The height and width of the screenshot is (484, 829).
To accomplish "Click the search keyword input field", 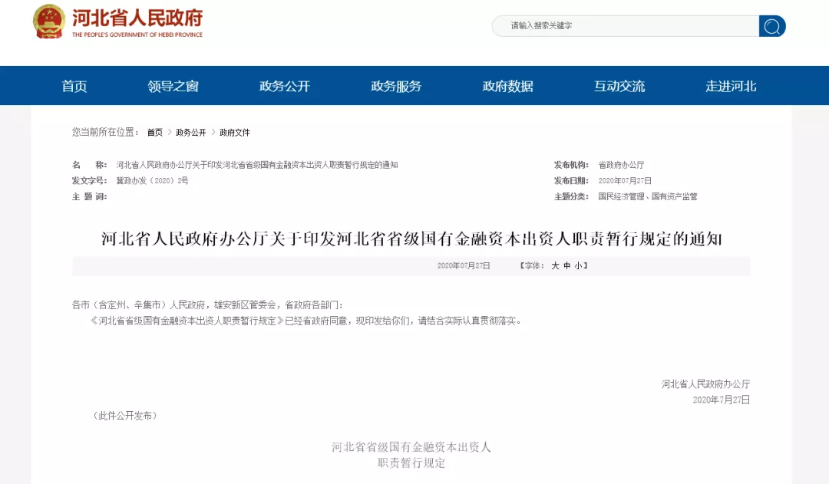I will [x=625, y=26].
